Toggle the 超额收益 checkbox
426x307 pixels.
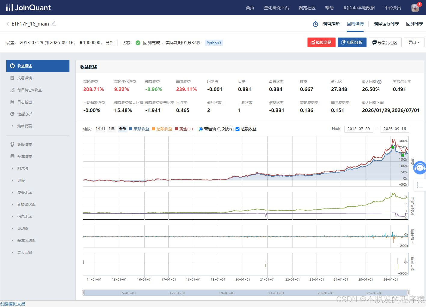pyautogui.click(x=238, y=129)
